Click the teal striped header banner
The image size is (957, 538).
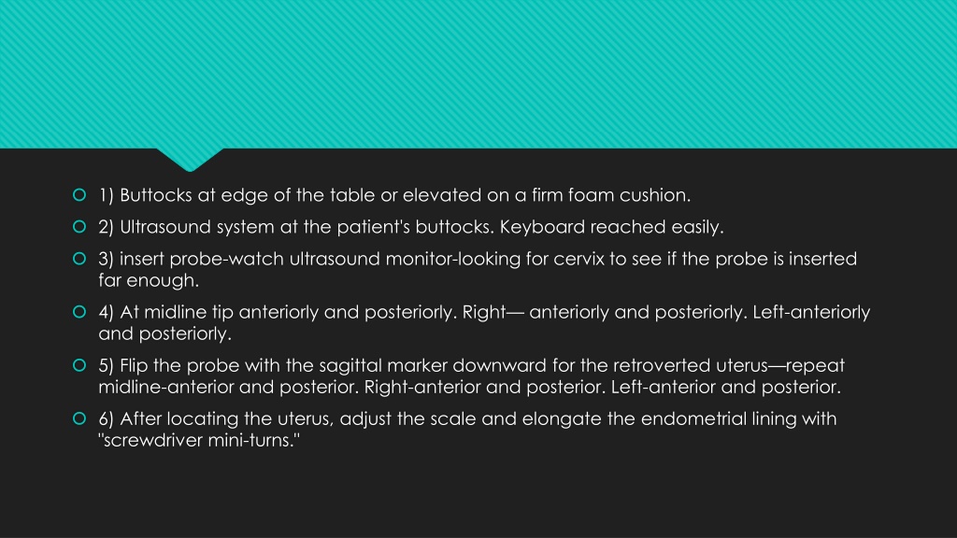[x=478, y=74]
